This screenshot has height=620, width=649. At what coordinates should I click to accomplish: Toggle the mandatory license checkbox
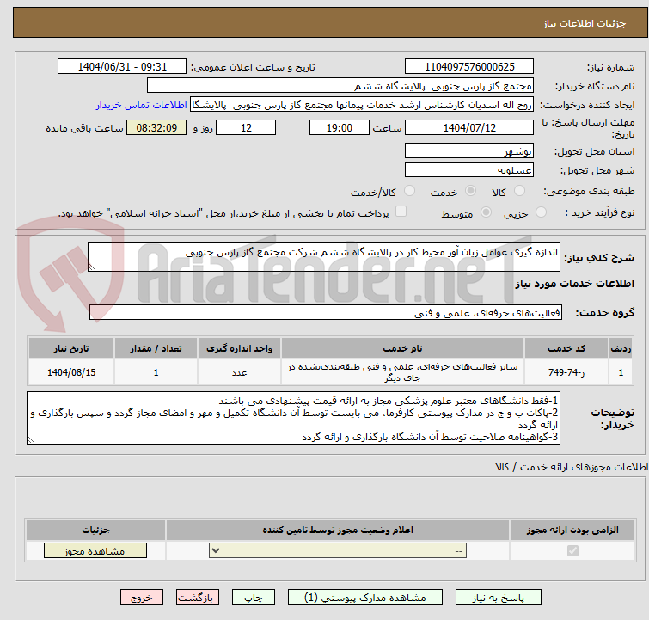tap(572, 551)
